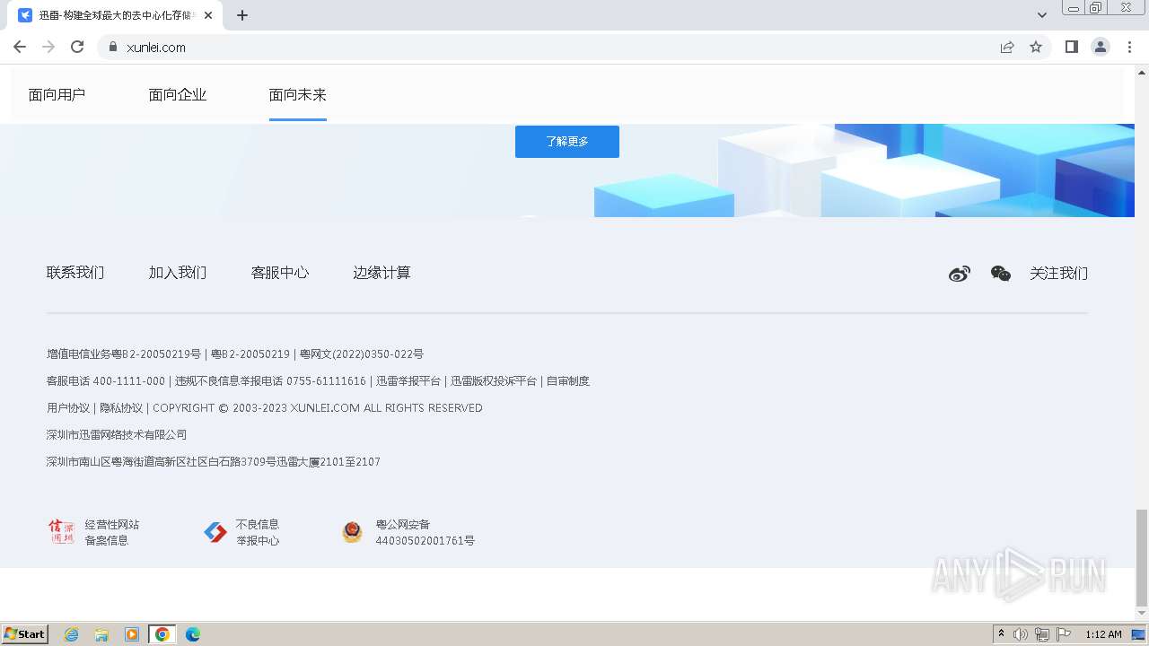The image size is (1149, 646).
Task: Select the 面向未来 tab
Action: coord(298,94)
